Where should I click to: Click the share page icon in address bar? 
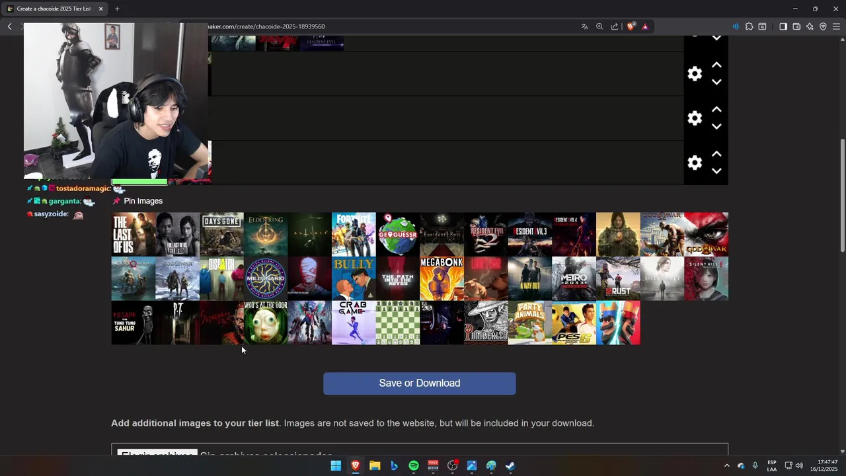615,26
